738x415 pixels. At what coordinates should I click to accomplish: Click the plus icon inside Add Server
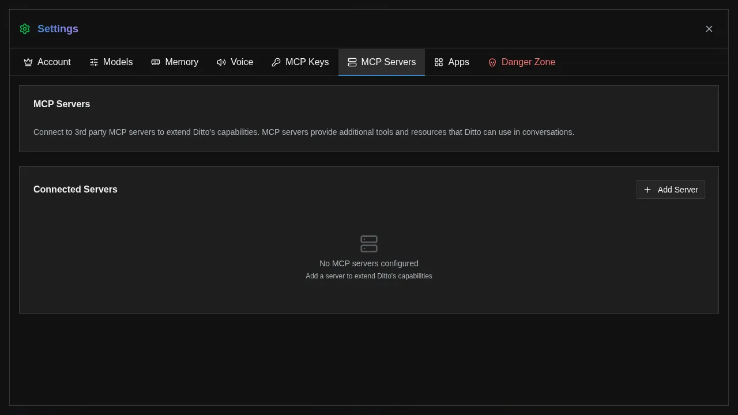647,190
